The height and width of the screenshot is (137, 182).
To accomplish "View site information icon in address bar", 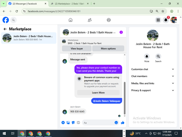I will (24, 11).
